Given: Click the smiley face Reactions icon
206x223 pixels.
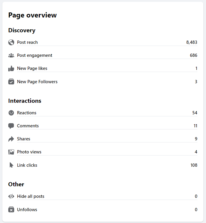Looking at the screenshot, I should tap(11, 113).
